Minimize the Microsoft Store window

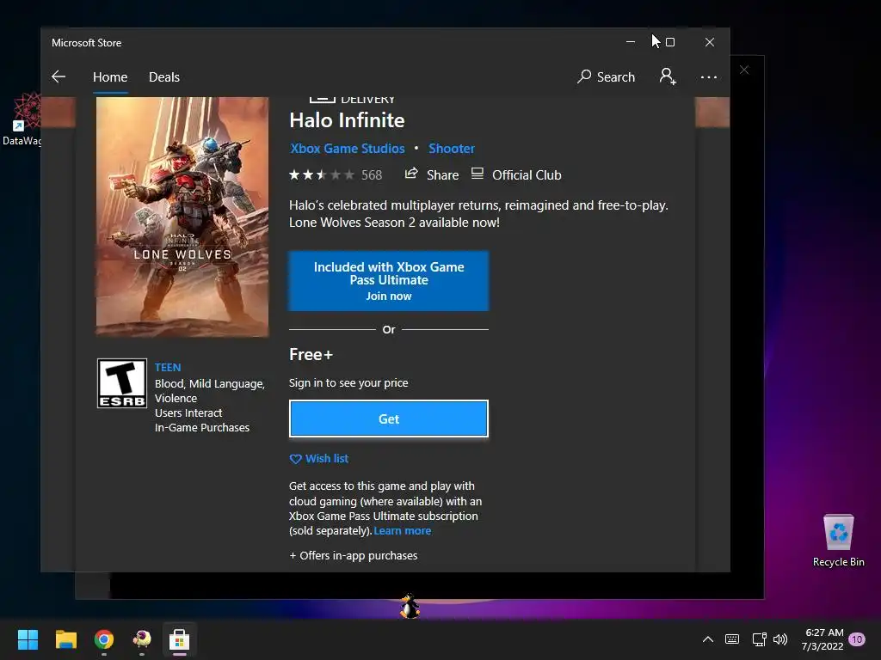(x=631, y=42)
